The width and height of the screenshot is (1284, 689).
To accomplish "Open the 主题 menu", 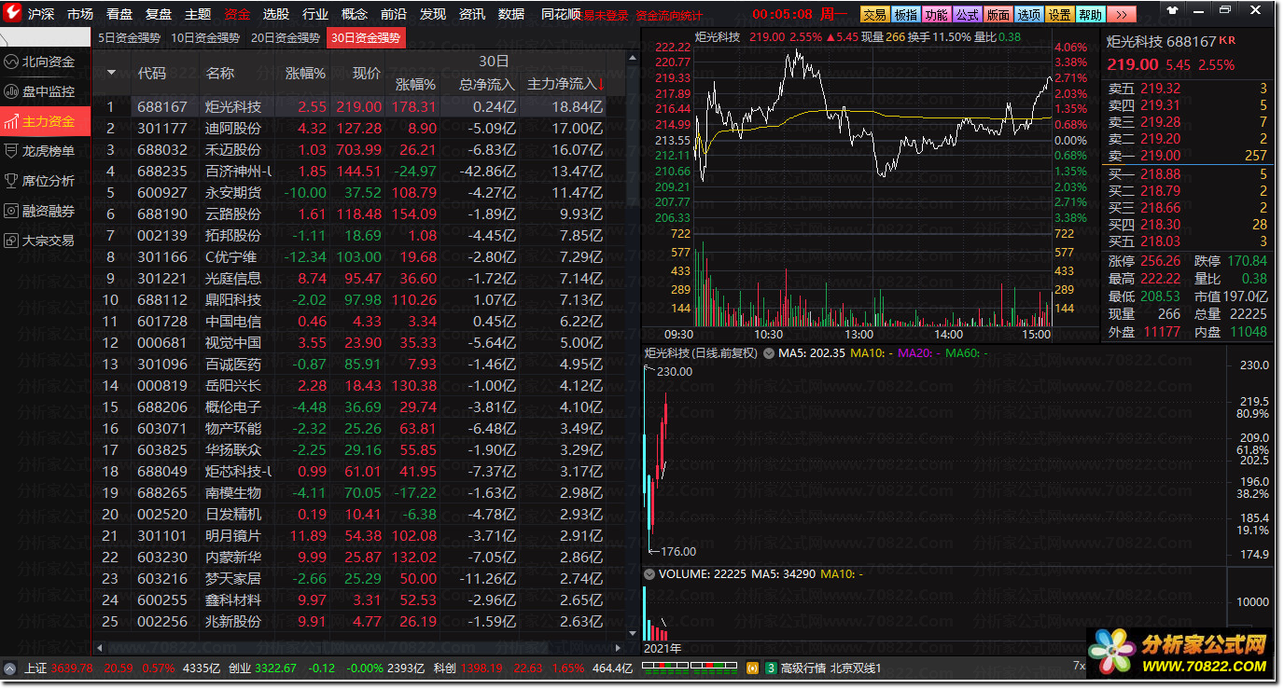I will pos(198,14).
